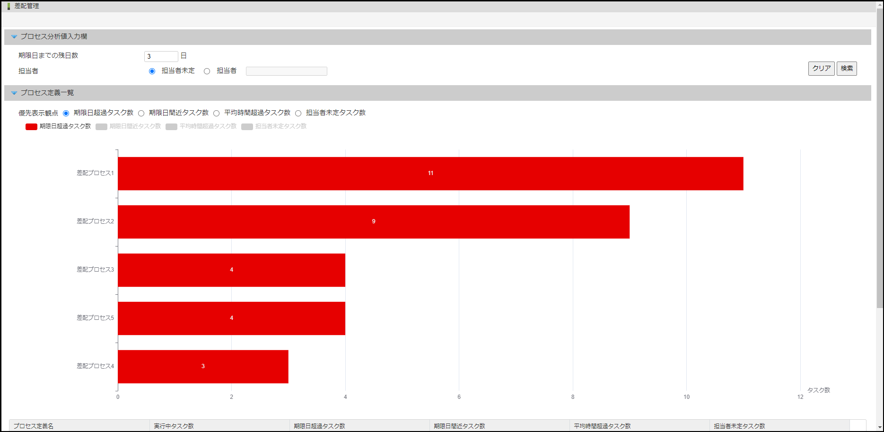Image resolution: width=884 pixels, height=432 pixels.
Task: Sort by プロセス定義名 column header
Action: [79, 426]
